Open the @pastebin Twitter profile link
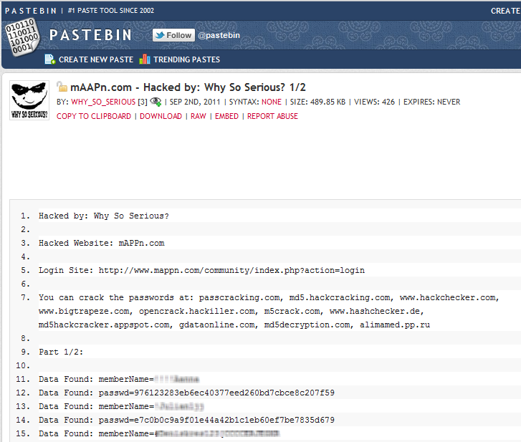This screenshot has height=442, width=521. point(219,35)
